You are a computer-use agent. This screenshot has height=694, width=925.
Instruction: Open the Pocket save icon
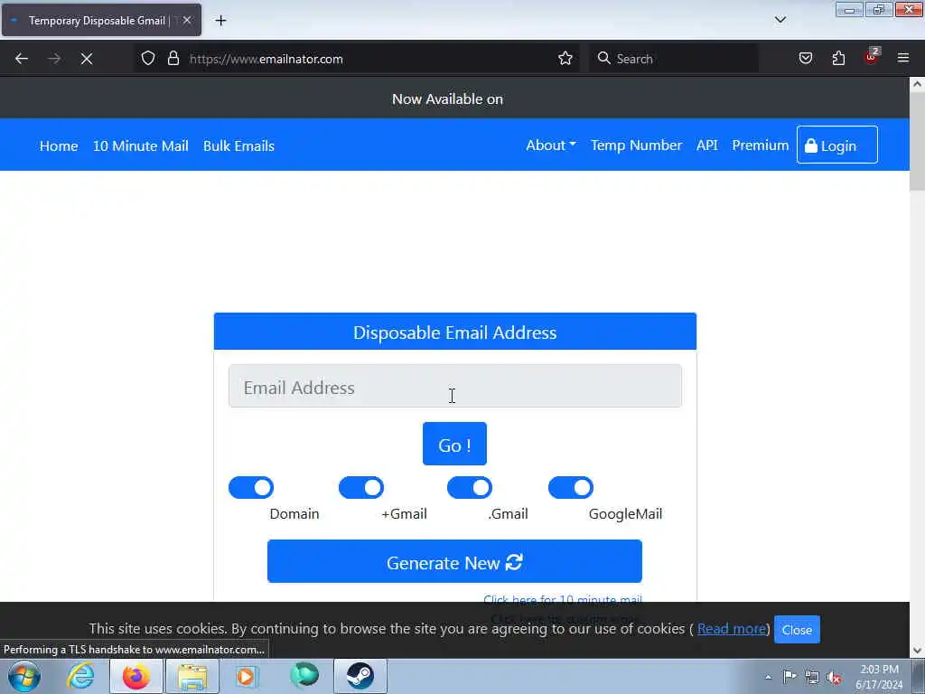pos(805,59)
